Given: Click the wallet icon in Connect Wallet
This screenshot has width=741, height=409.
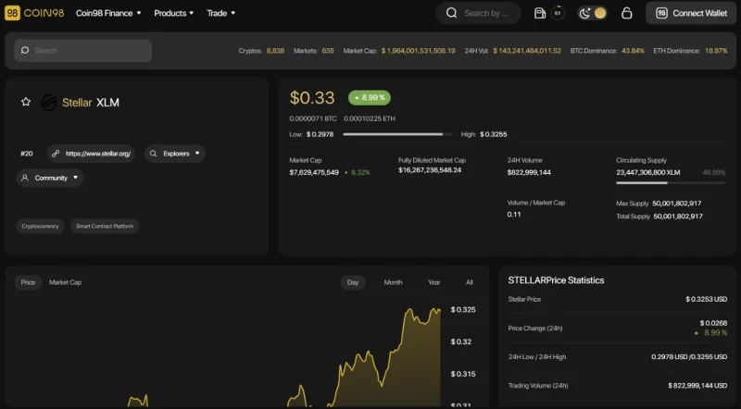Looking at the screenshot, I should coord(661,13).
